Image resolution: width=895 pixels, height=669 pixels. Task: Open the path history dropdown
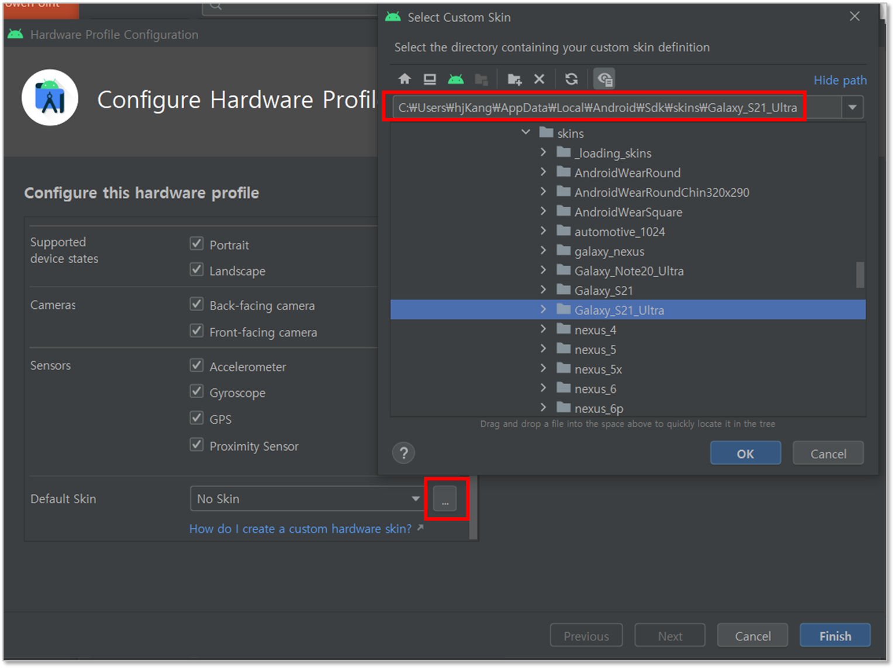point(852,107)
